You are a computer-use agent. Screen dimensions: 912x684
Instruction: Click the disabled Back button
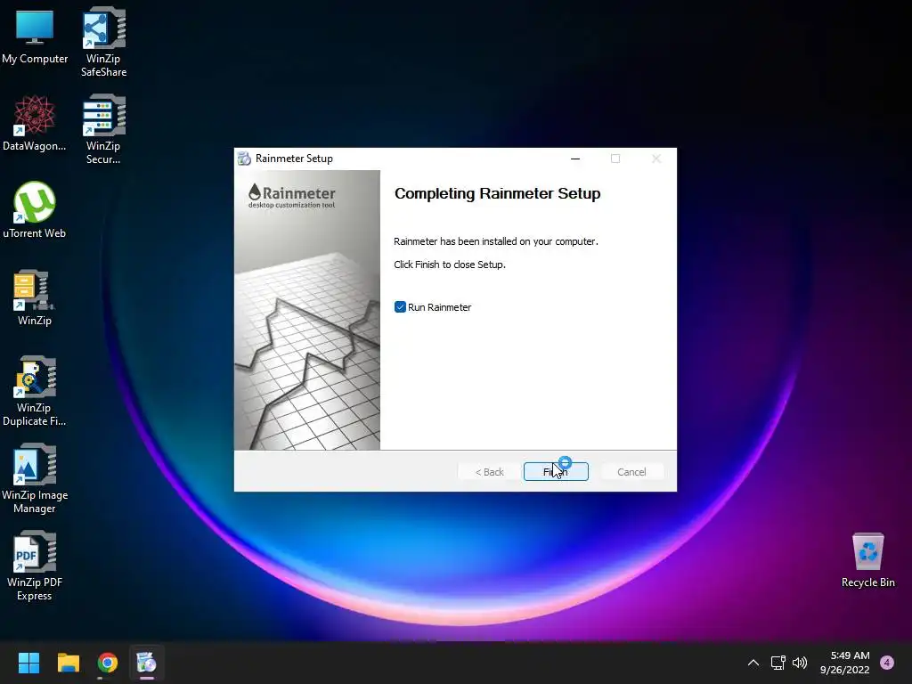(489, 472)
